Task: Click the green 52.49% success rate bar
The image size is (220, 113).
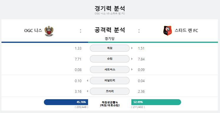Action: 156,102
